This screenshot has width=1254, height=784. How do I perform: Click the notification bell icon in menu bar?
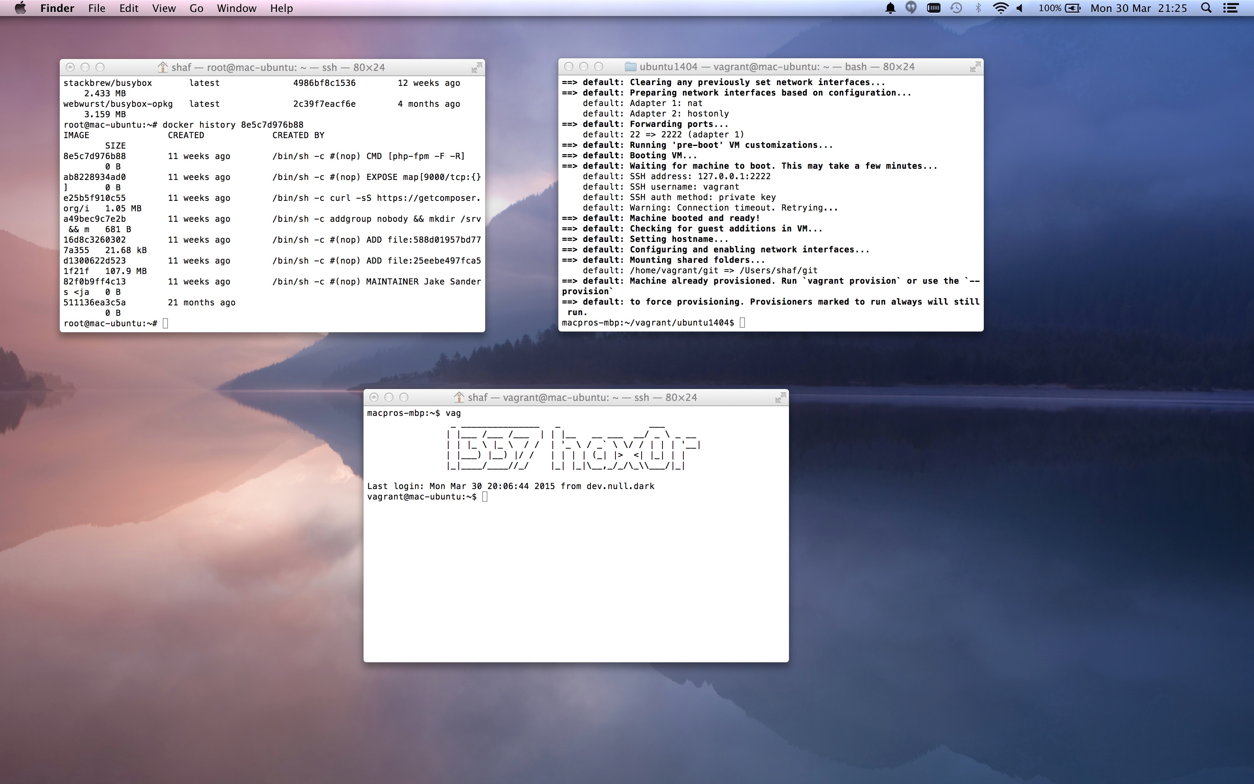[x=890, y=8]
